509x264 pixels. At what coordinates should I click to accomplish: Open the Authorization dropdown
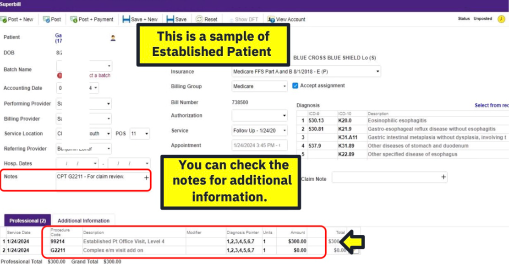(259, 115)
